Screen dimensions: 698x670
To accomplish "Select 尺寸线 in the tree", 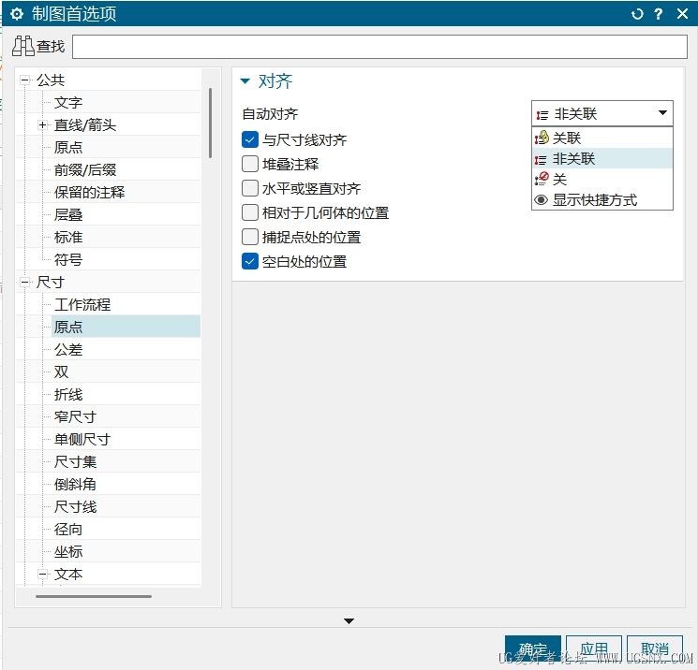I will [x=75, y=507].
